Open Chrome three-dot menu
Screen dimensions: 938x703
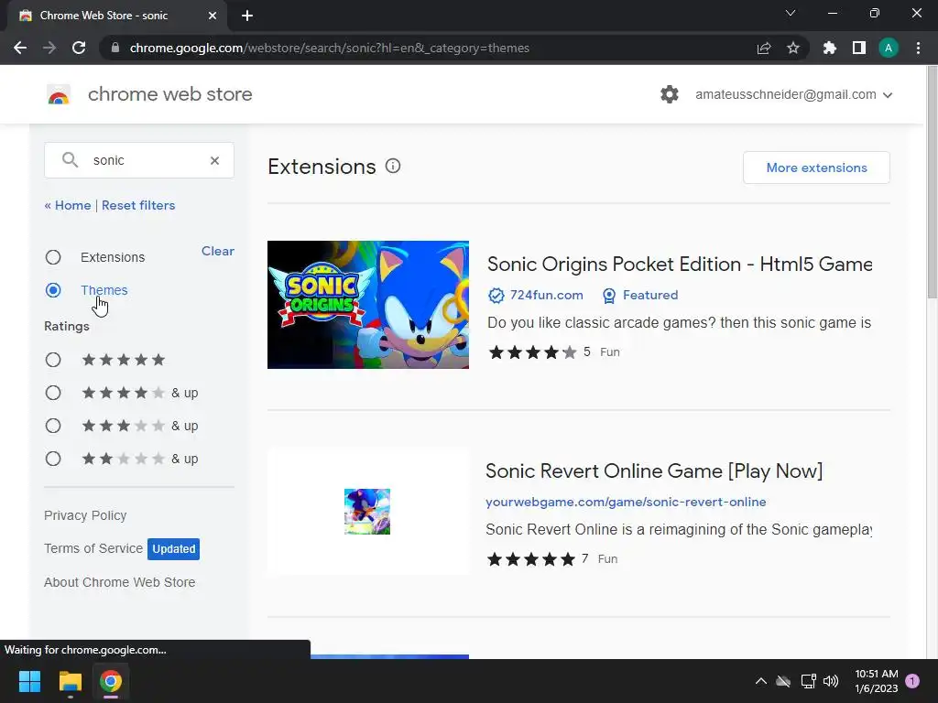tap(918, 48)
